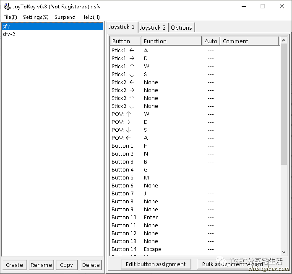Screen dimensions: 292x274
Task: Click Bulk assignment wizard button
Action: tap(232, 264)
